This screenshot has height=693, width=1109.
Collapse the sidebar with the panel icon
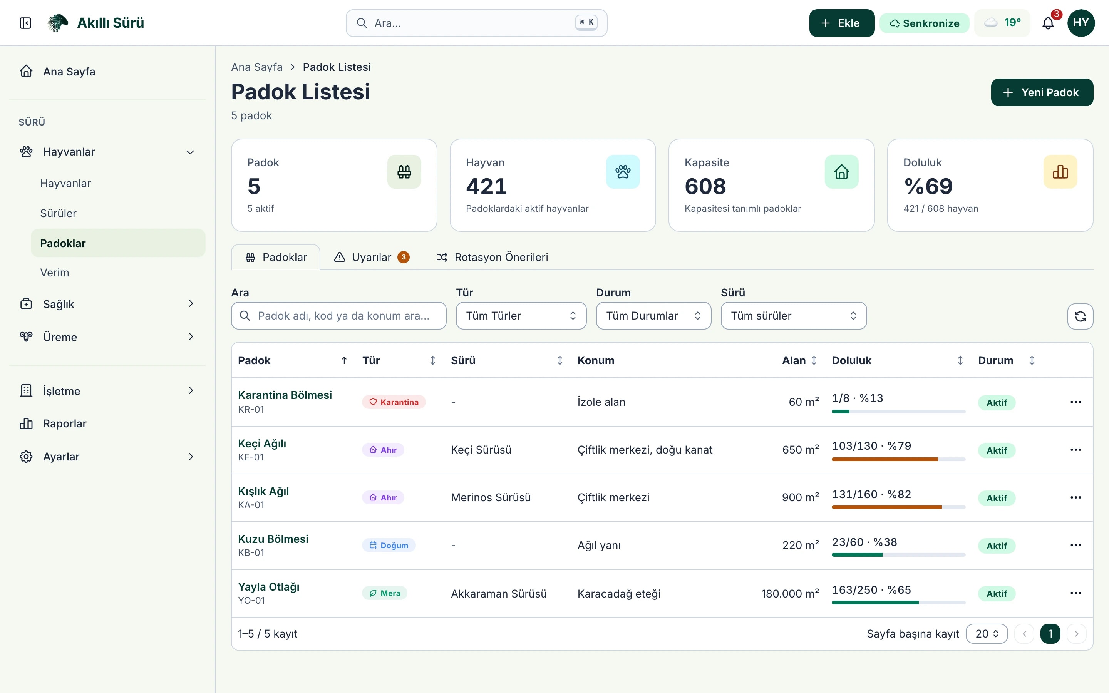coord(25,23)
